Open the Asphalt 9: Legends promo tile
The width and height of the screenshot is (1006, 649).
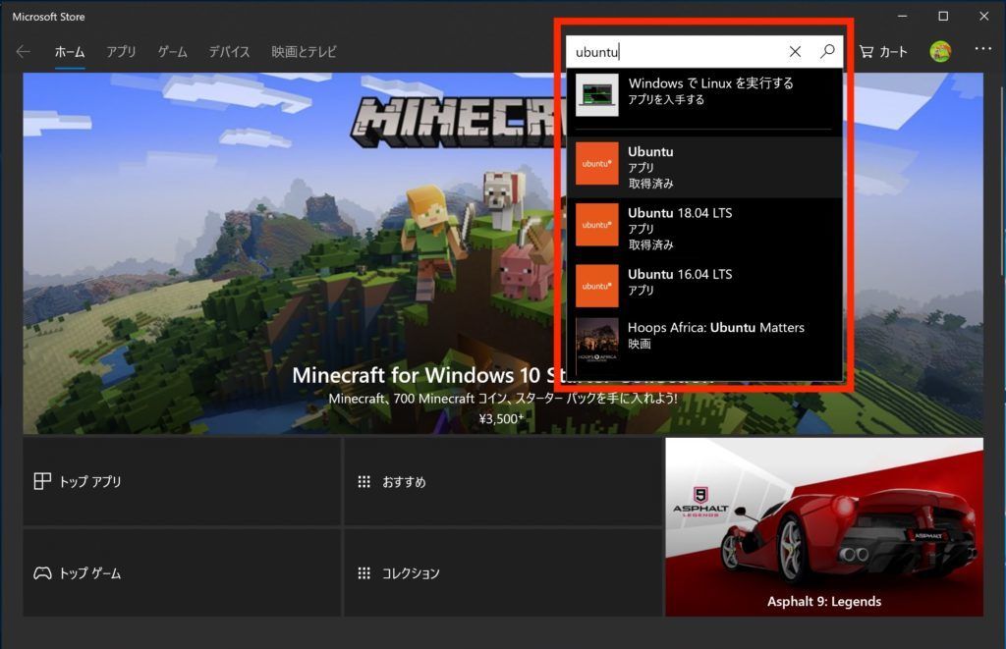pyautogui.click(x=824, y=527)
